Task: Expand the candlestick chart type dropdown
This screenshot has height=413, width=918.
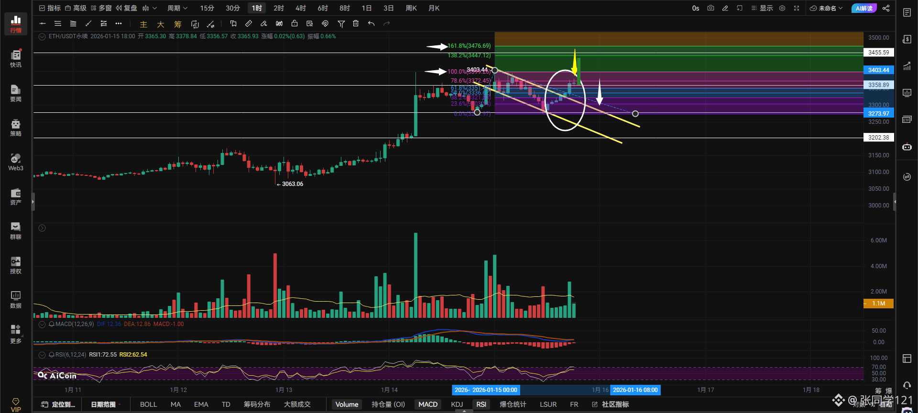Action: [150, 8]
